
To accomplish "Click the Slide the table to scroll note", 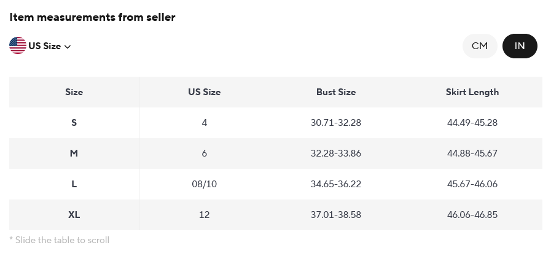I will [x=59, y=240].
